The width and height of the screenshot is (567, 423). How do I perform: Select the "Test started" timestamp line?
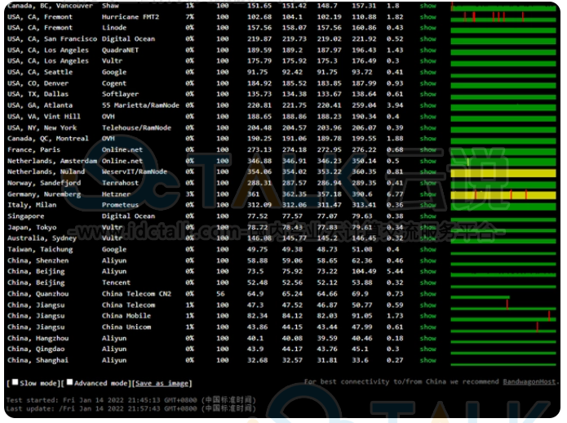tap(131, 401)
